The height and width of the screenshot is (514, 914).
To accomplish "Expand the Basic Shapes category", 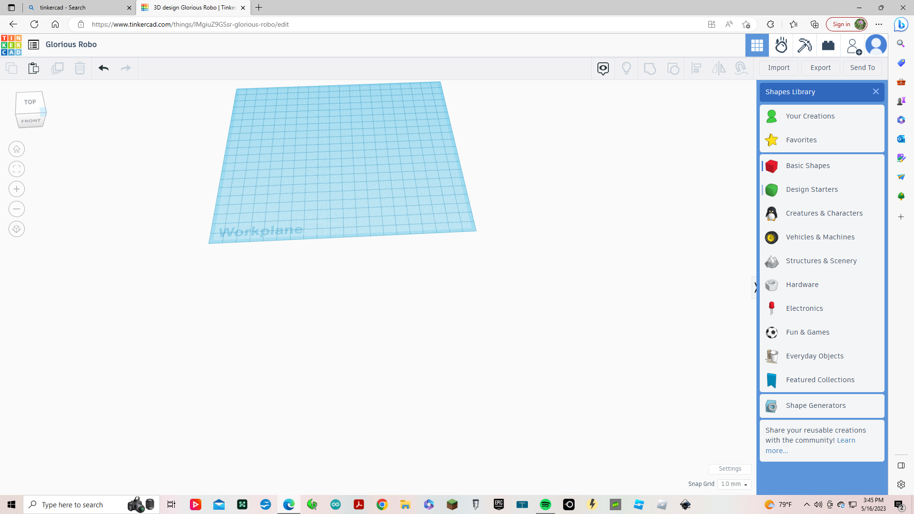I will pyautogui.click(x=808, y=165).
